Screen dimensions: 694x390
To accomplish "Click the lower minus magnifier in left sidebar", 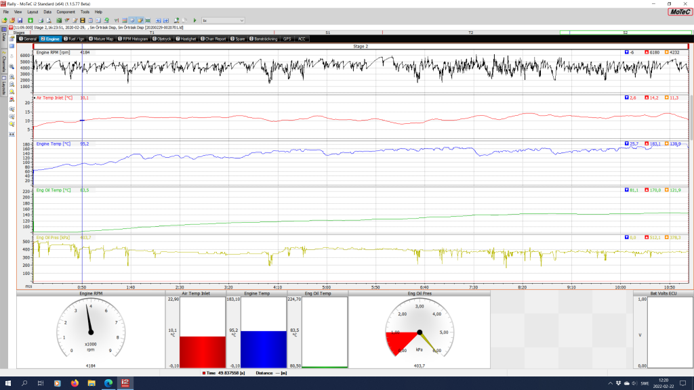I will pos(12,116).
